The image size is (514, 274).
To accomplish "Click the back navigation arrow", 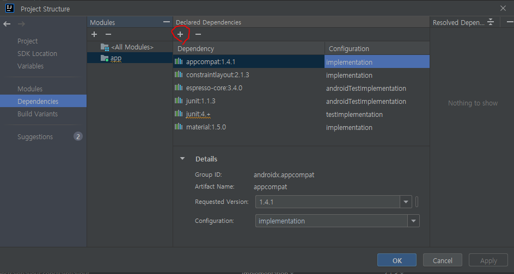I will click(x=7, y=24).
